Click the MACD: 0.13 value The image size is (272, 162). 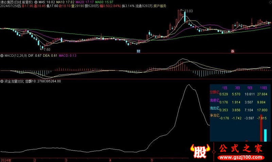coord(67,56)
